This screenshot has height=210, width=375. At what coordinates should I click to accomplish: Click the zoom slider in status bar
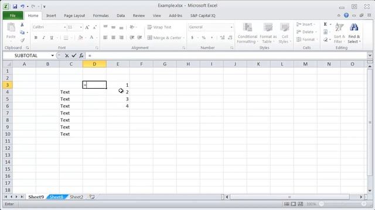coord(343,204)
